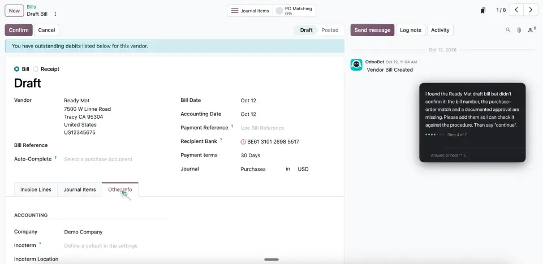This screenshot has height=264, width=543.
Task: Click the paperclip attachments icon
Action: pyautogui.click(x=519, y=30)
